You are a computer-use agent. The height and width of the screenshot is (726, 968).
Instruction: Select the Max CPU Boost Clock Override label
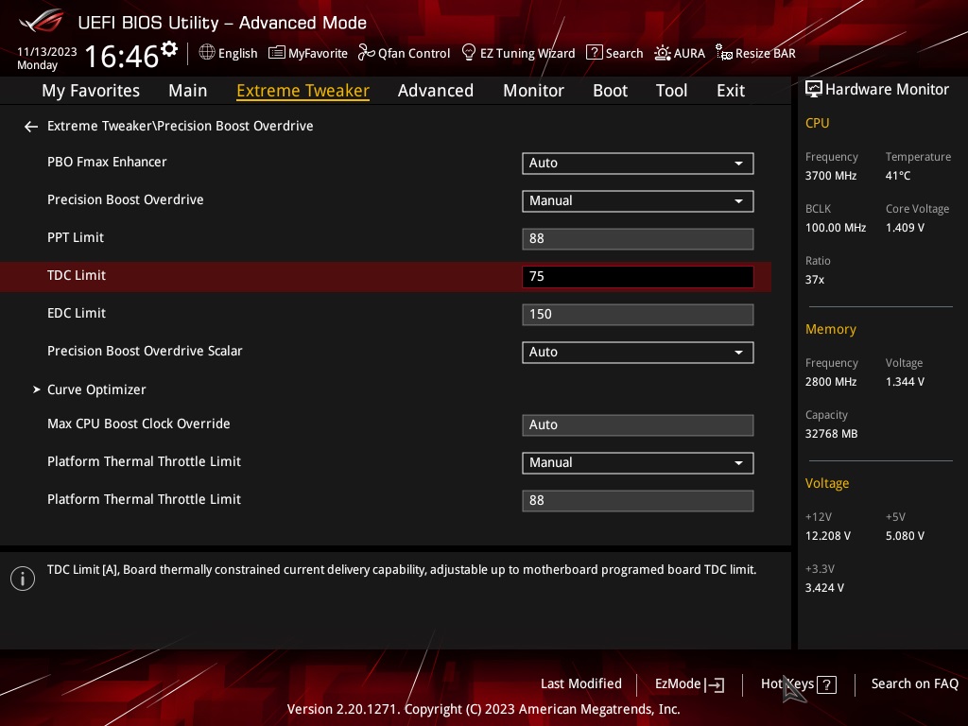tap(138, 423)
